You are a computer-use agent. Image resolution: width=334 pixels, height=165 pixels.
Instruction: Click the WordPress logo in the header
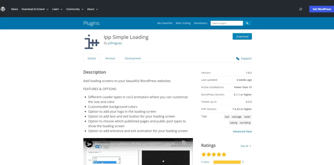point(3,9)
